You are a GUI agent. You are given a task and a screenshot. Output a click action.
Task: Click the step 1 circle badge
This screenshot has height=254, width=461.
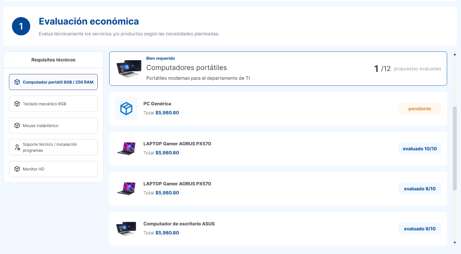tap(21, 26)
